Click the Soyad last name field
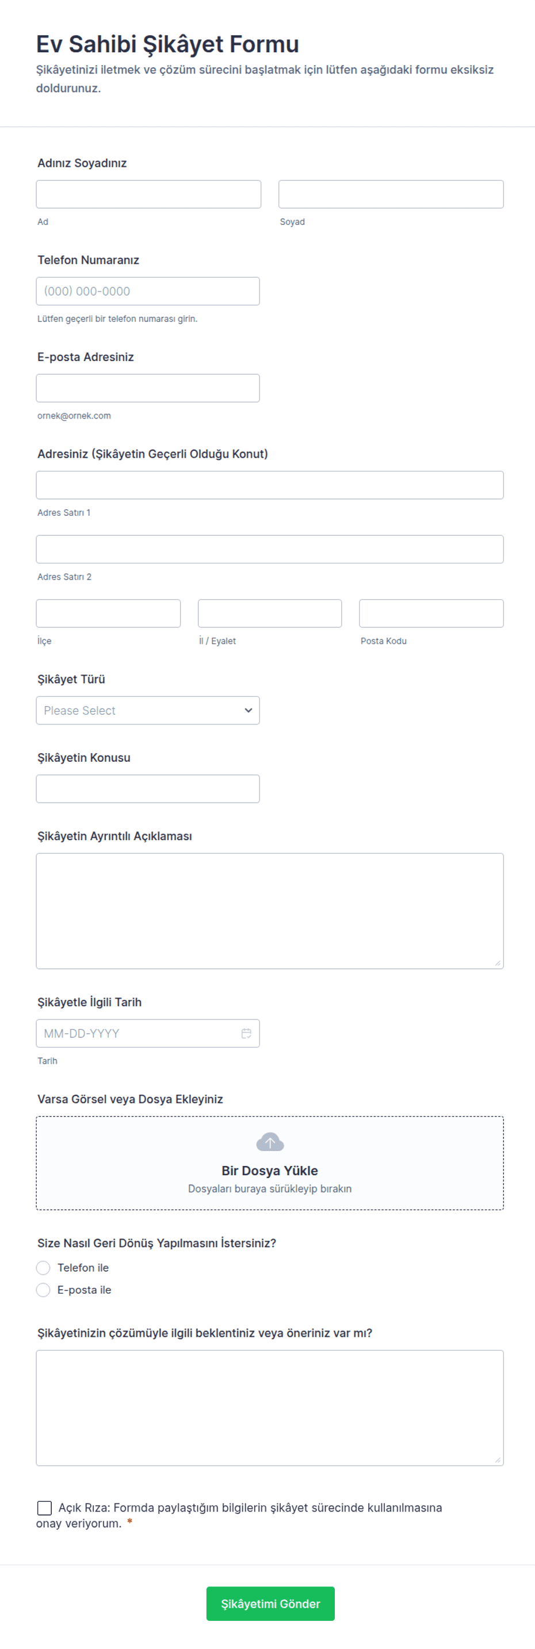The image size is (535, 1649). [391, 194]
